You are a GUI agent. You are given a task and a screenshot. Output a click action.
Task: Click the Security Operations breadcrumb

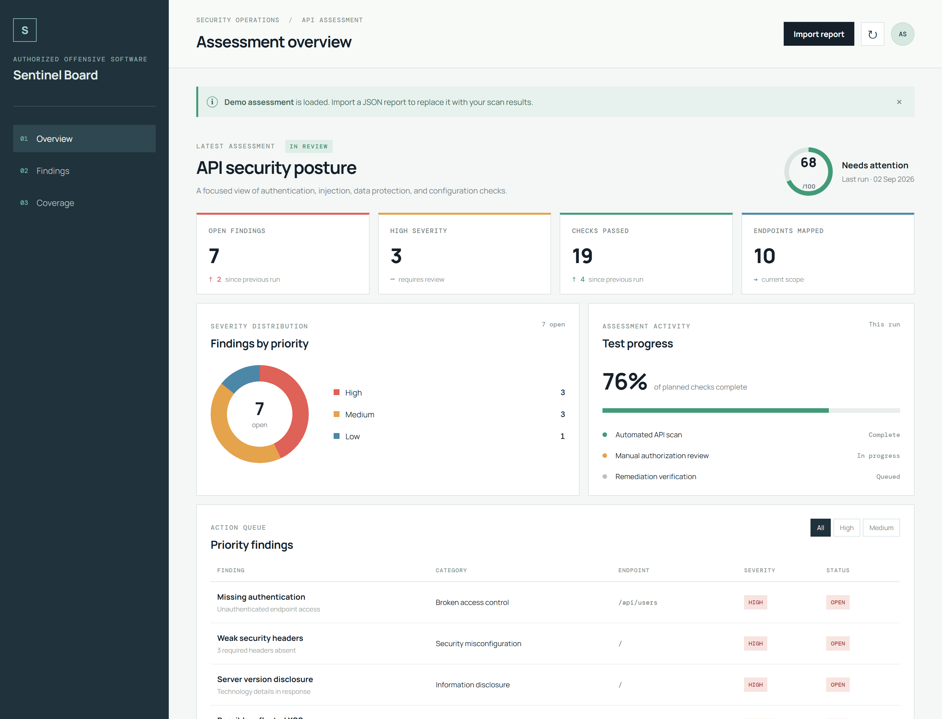click(x=238, y=20)
